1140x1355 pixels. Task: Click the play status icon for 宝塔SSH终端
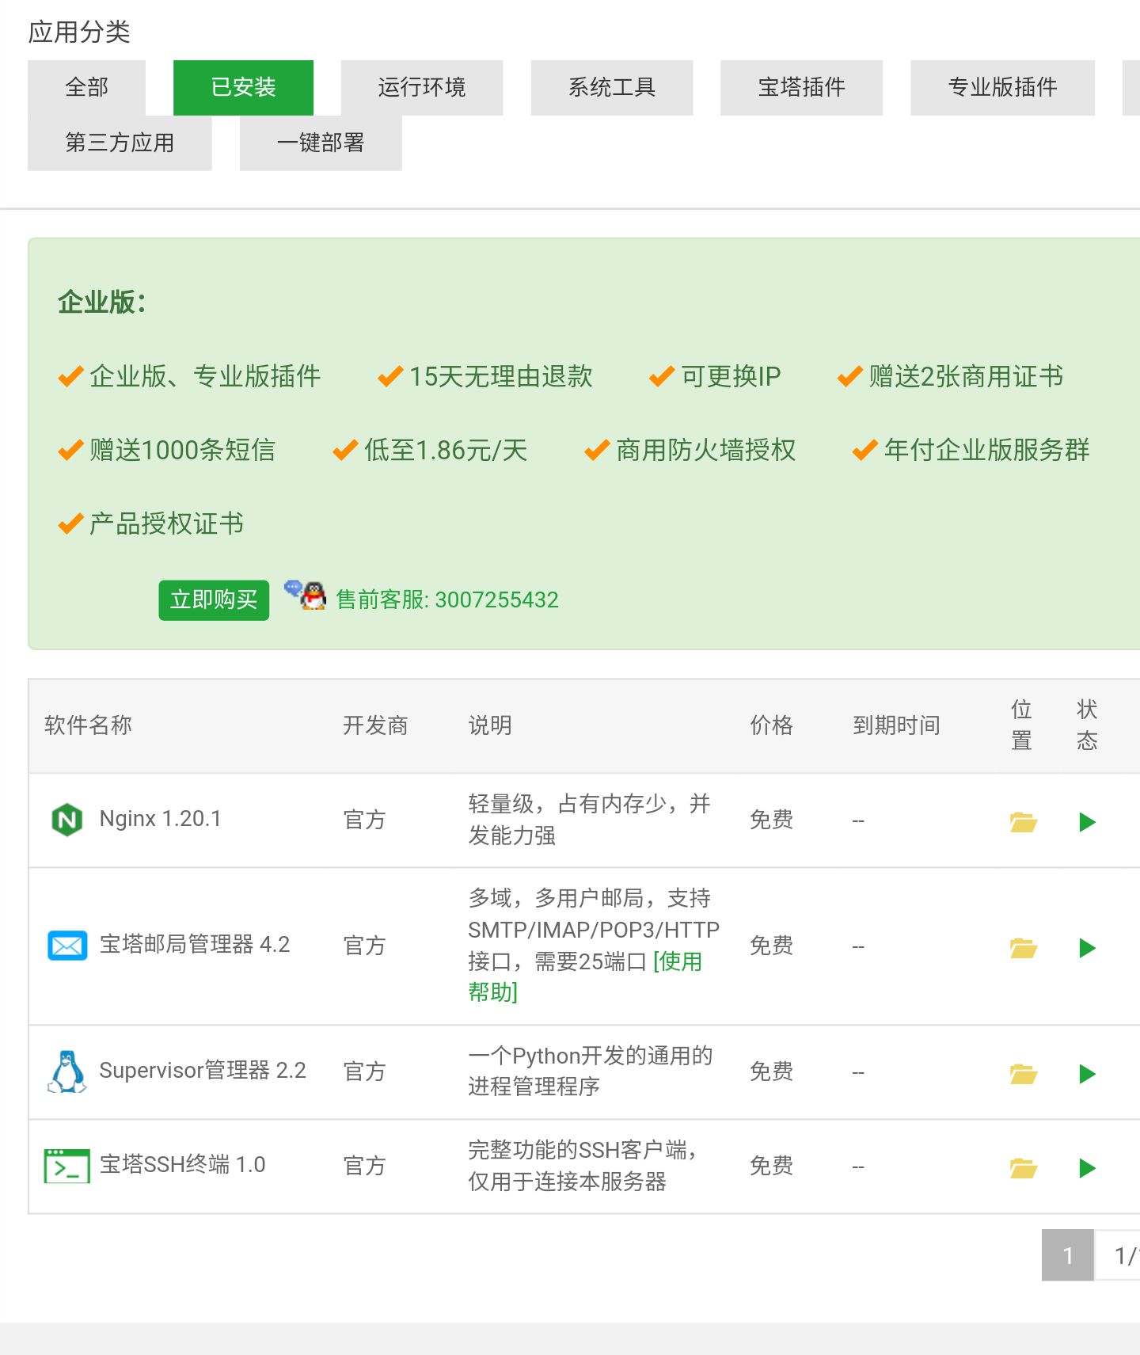1087,1168
